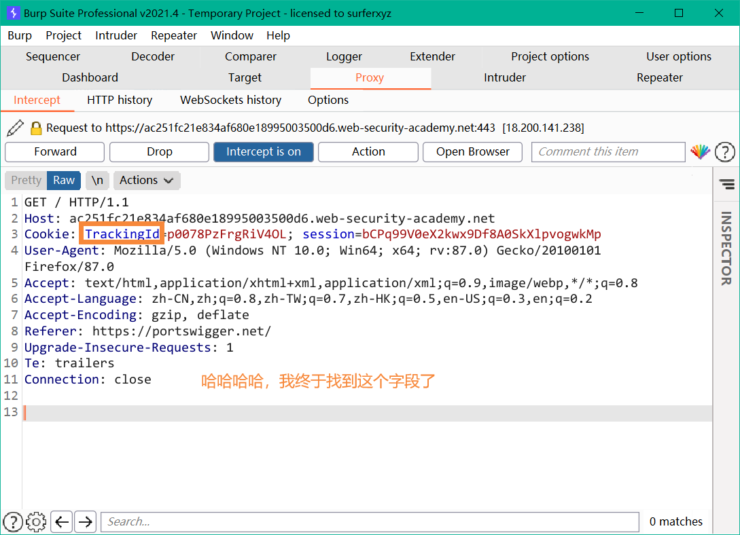
Task: Switch to the Sequencer tab
Action: pos(53,56)
